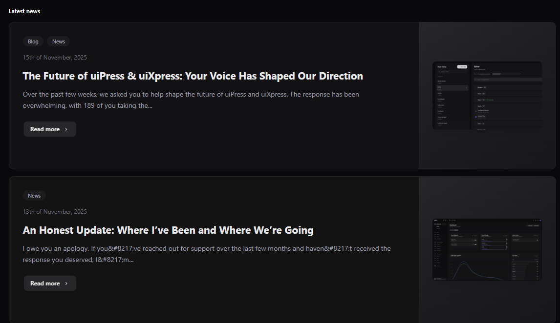
Task: Open 'The Future of uiPress & uiXpress' headline
Action: [x=193, y=76]
